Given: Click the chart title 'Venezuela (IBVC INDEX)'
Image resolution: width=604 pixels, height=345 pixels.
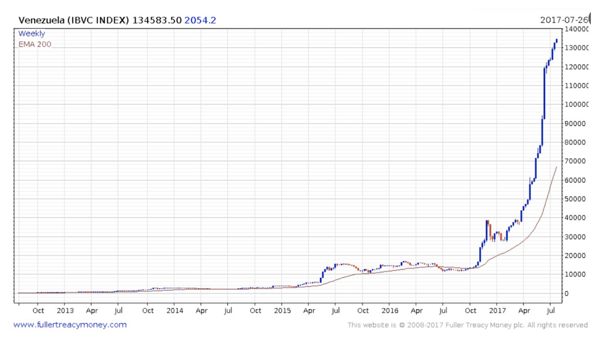Looking at the screenshot, I should 74,20.
